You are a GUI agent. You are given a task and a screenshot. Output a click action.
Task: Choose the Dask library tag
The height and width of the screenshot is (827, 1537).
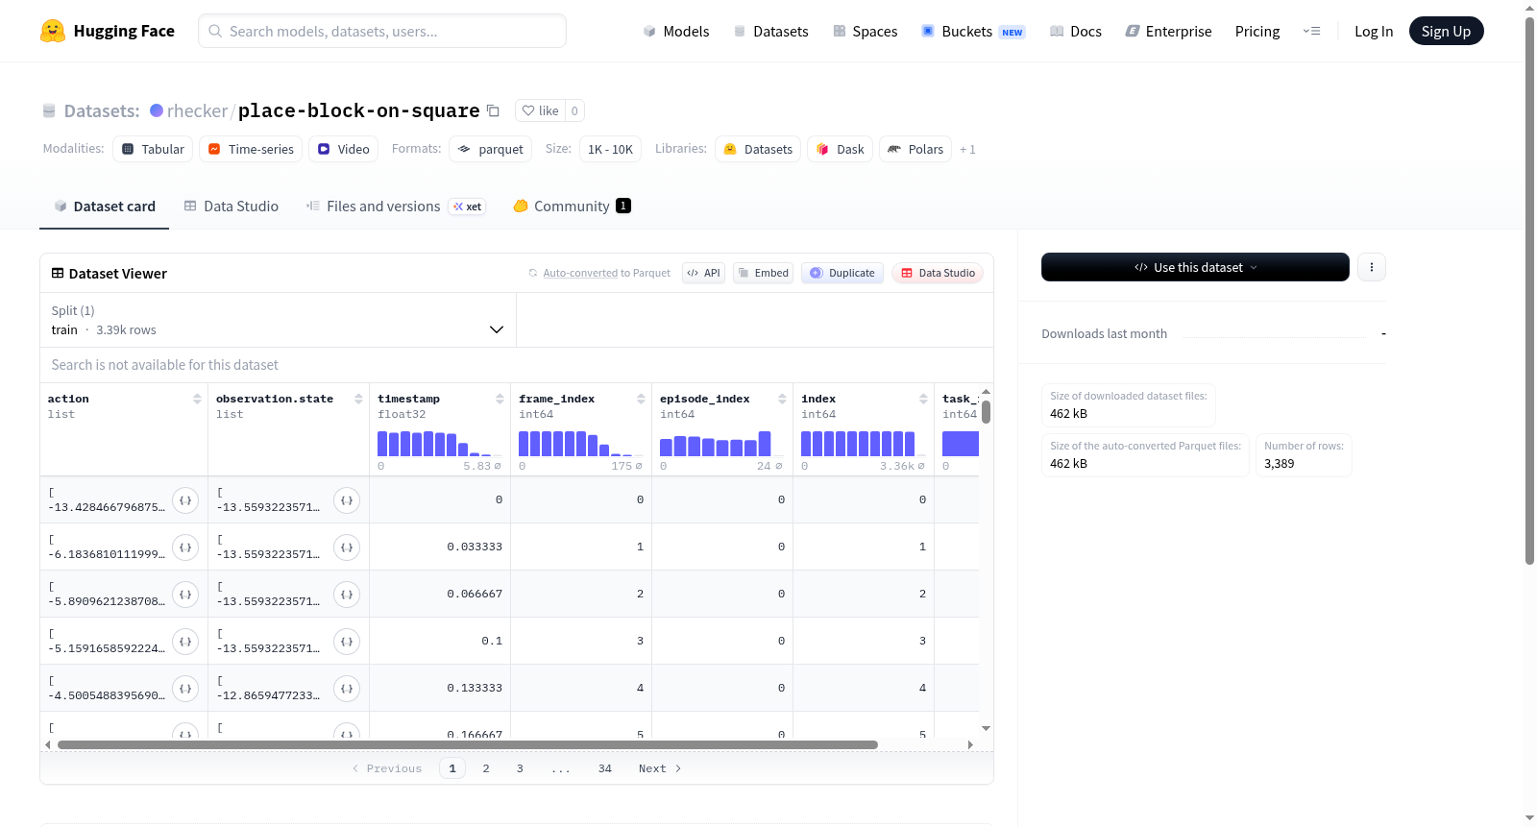click(840, 149)
